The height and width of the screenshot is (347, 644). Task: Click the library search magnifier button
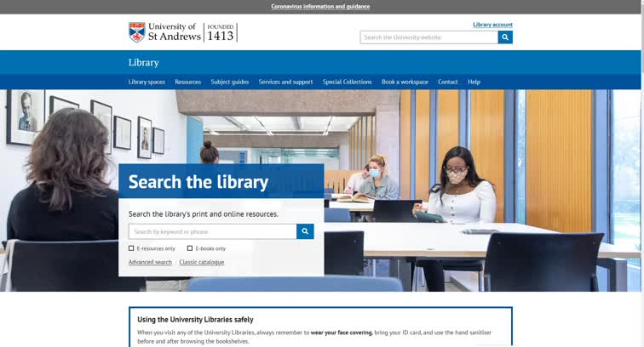tap(305, 231)
